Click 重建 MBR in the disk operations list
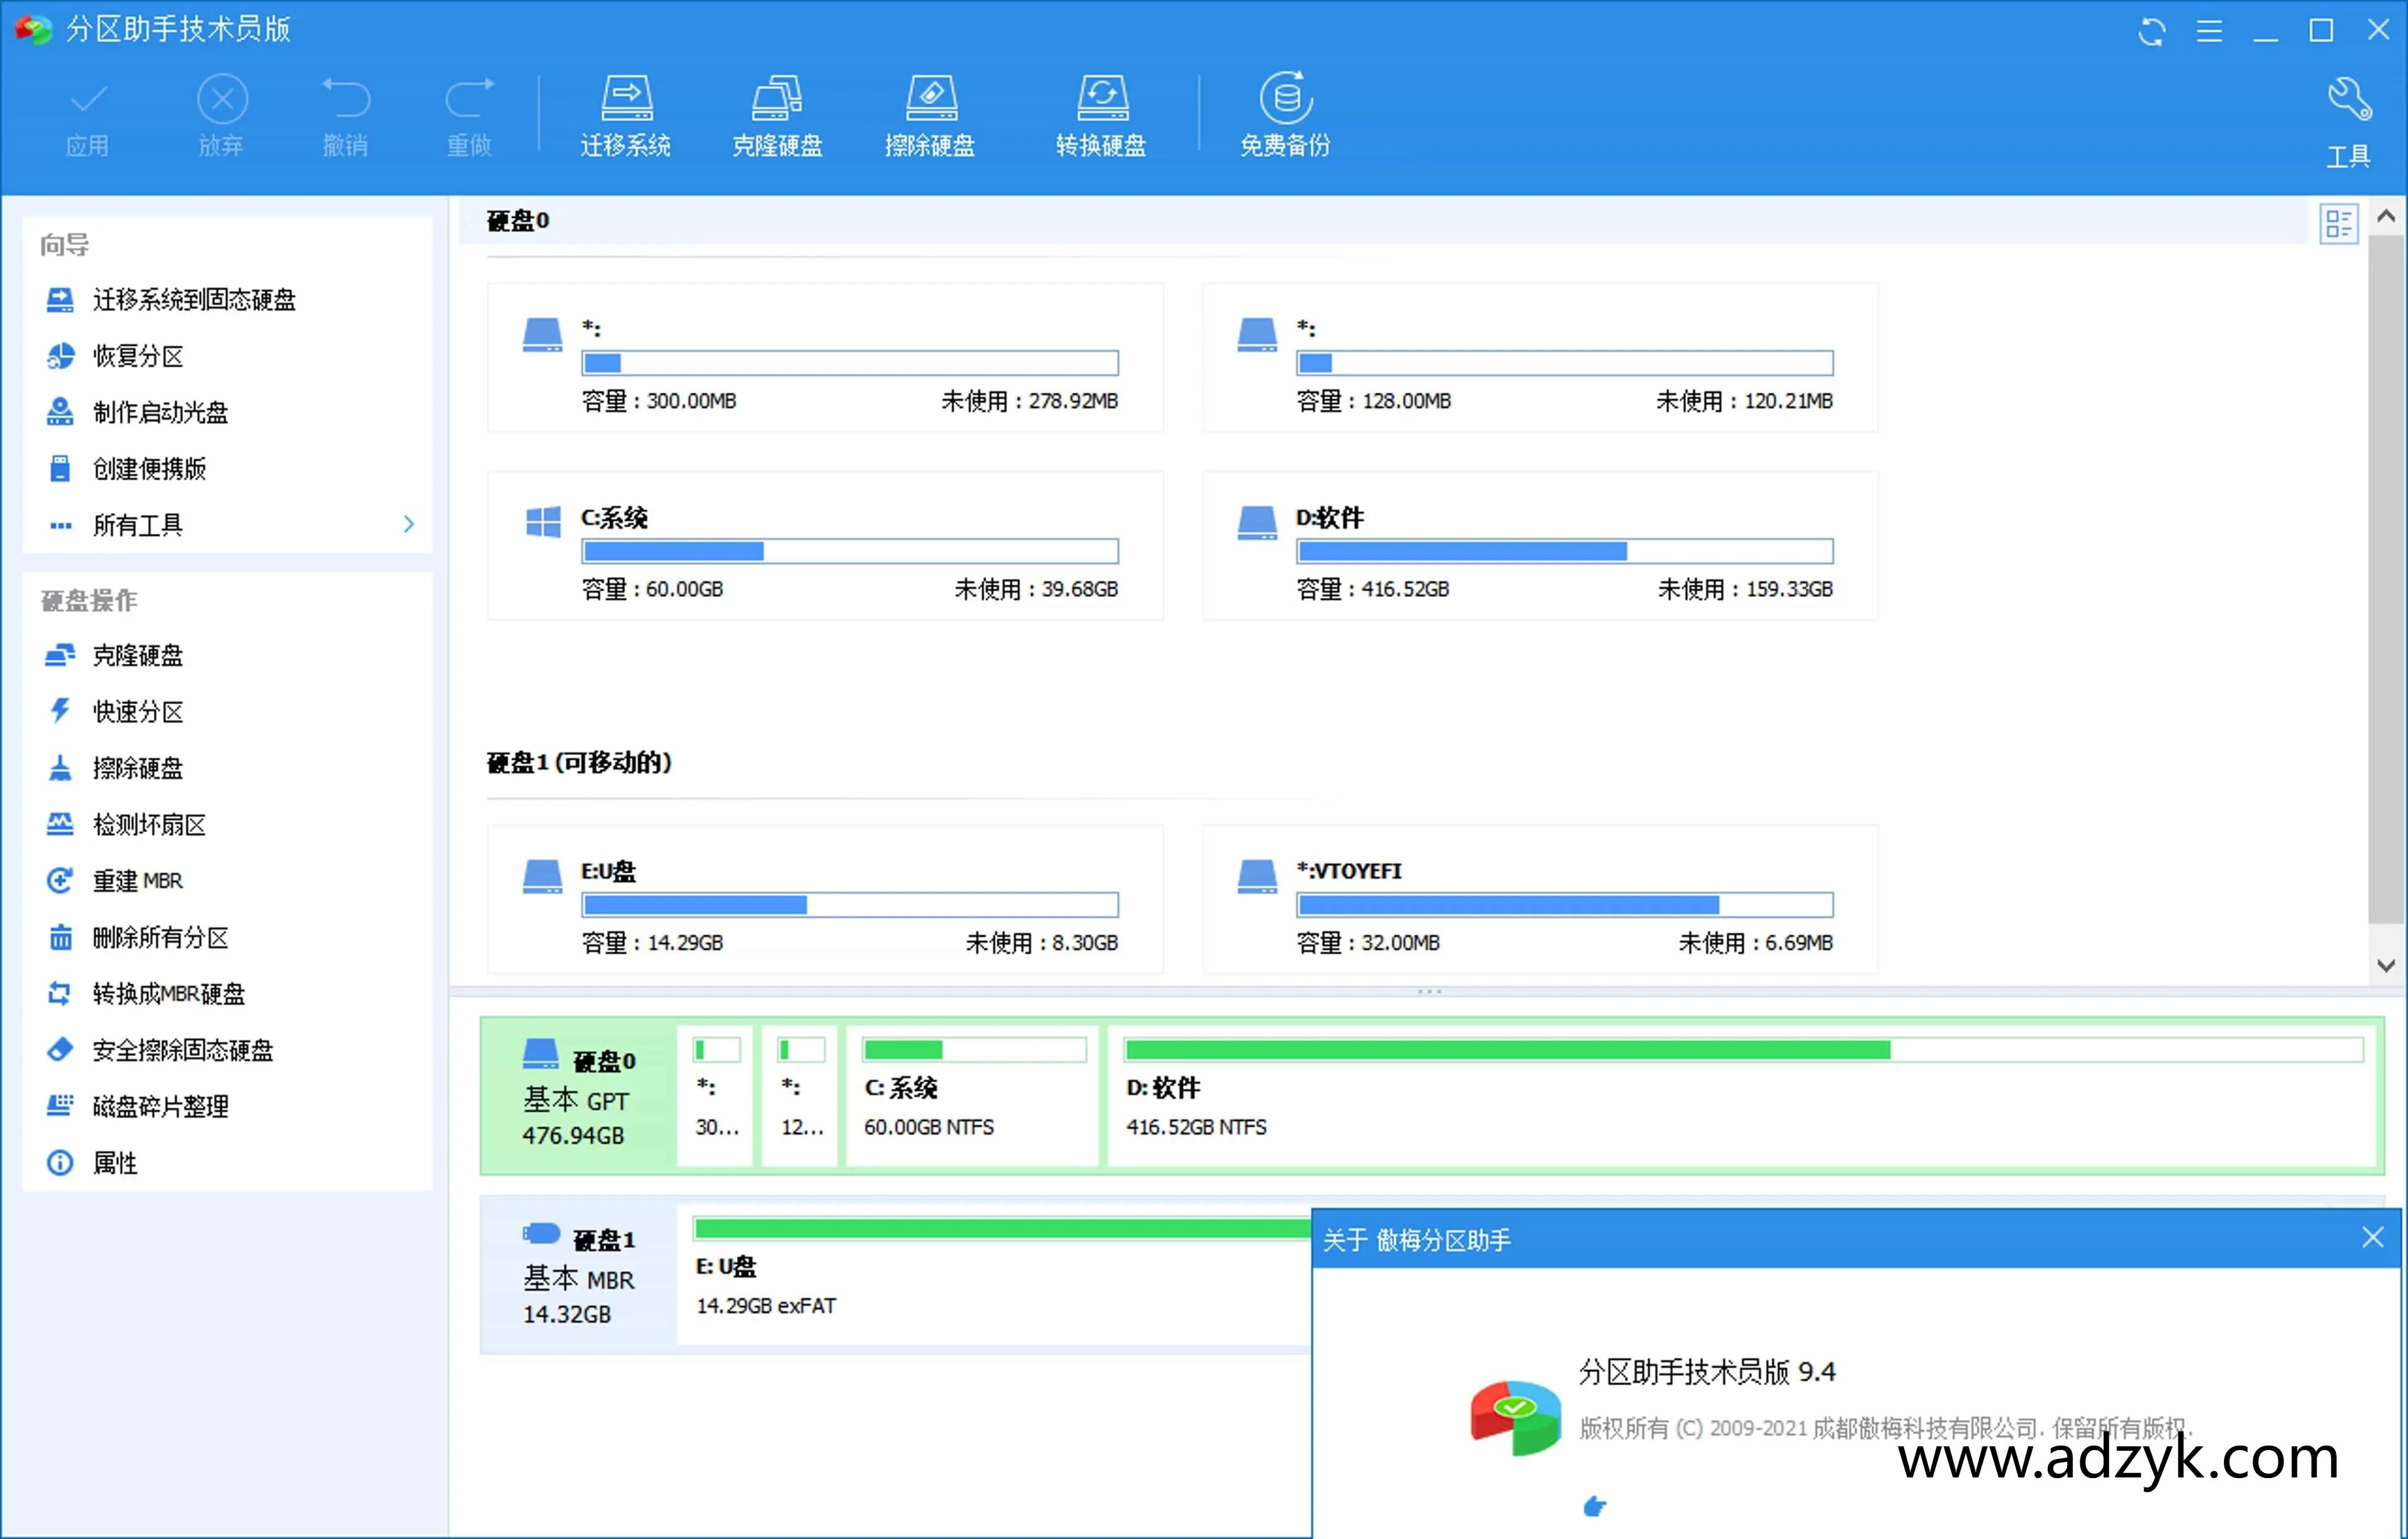This screenshot has height=1539, width=2408. coord(137,880)
